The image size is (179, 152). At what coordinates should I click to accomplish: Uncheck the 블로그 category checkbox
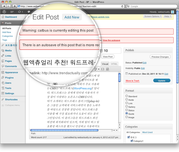tap(129, 137)
